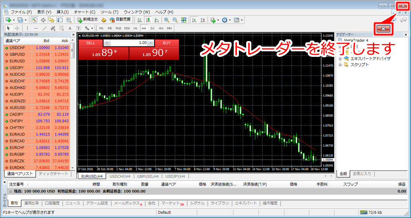Switch chart to bar chart style
The width and height of the screenshot is (411, 218).
140,20
